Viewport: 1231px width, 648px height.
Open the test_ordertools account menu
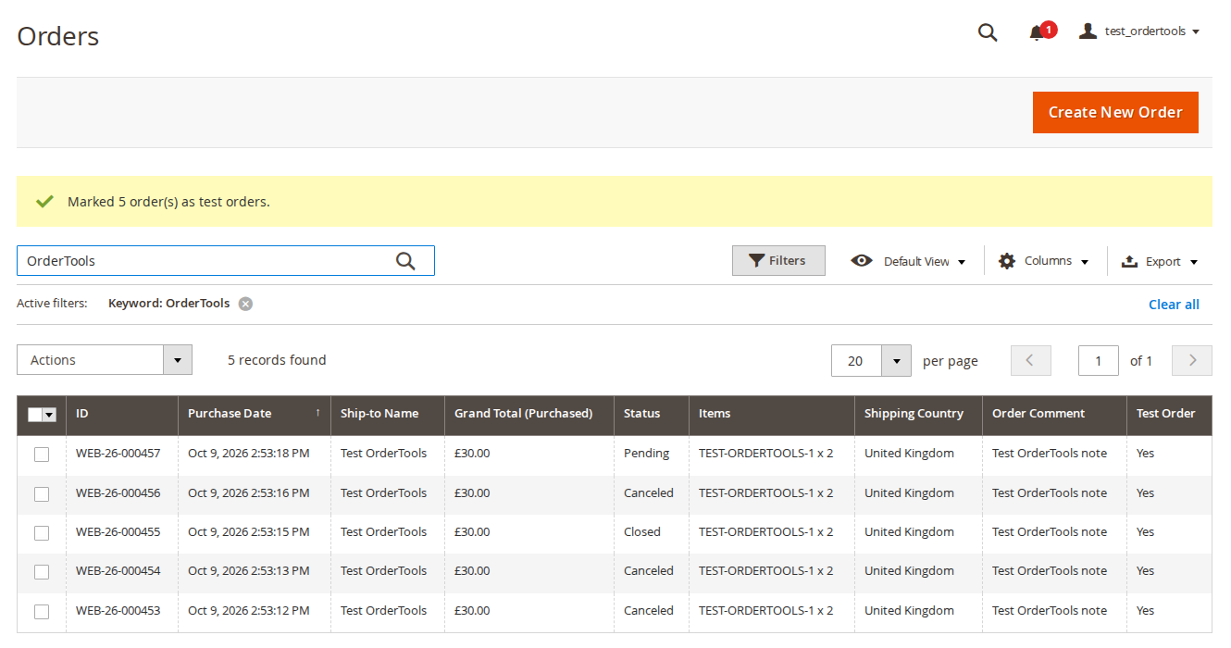1139,31
